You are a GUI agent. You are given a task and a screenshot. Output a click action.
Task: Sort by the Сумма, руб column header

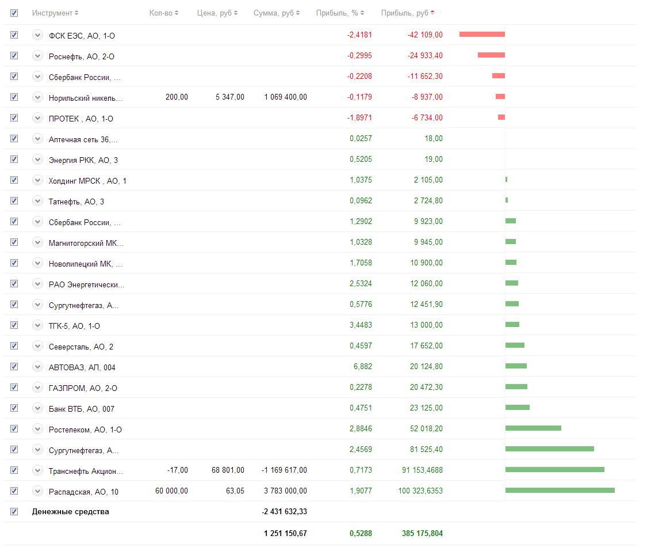[x=277, y=13]
